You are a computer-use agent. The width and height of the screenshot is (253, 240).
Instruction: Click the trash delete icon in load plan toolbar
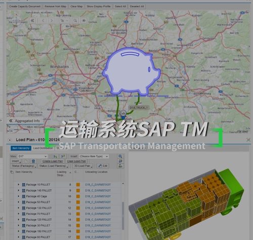[x=33, y=161]
